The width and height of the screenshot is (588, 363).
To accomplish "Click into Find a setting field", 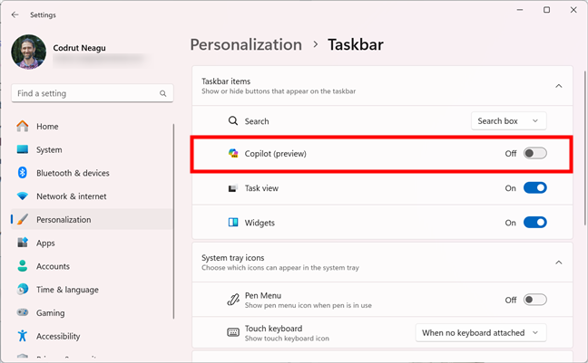I will point(93,93).
